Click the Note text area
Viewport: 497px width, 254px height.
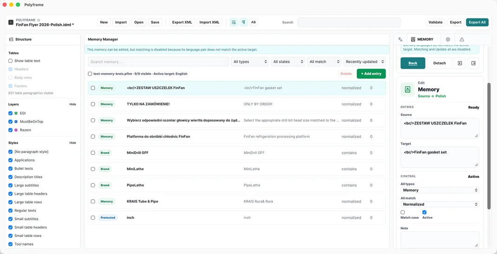[440, 240]
